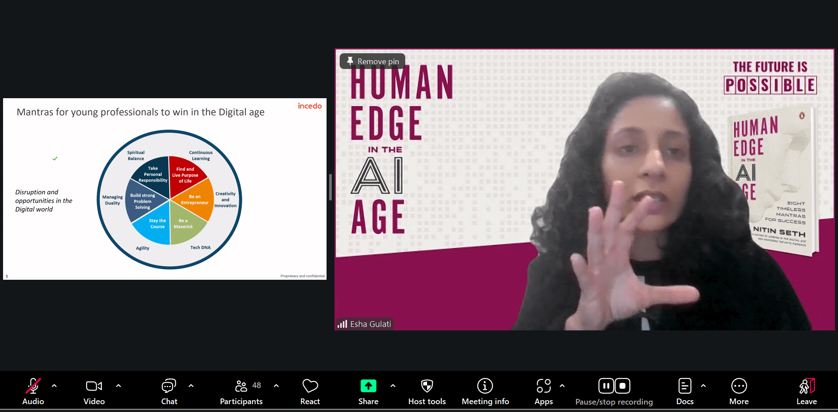Unmute the microphone with the Audio icon
This screenshot has width=838, height=412.
33,387
